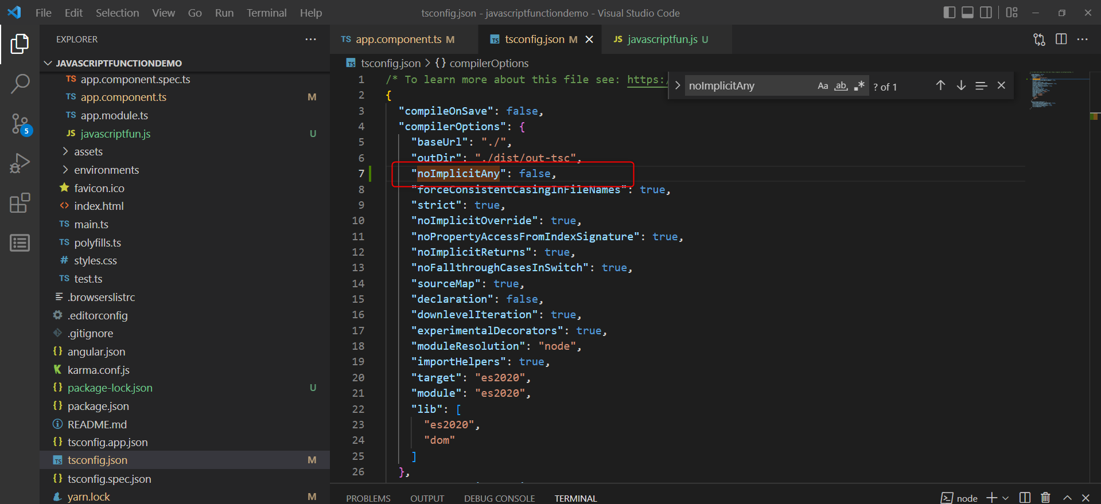1101x504 pixels.
Task: Open the Search view in activity bar
Action: tap(20, 84)
